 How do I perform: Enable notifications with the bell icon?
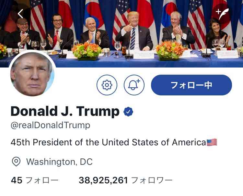coord(134,85)
